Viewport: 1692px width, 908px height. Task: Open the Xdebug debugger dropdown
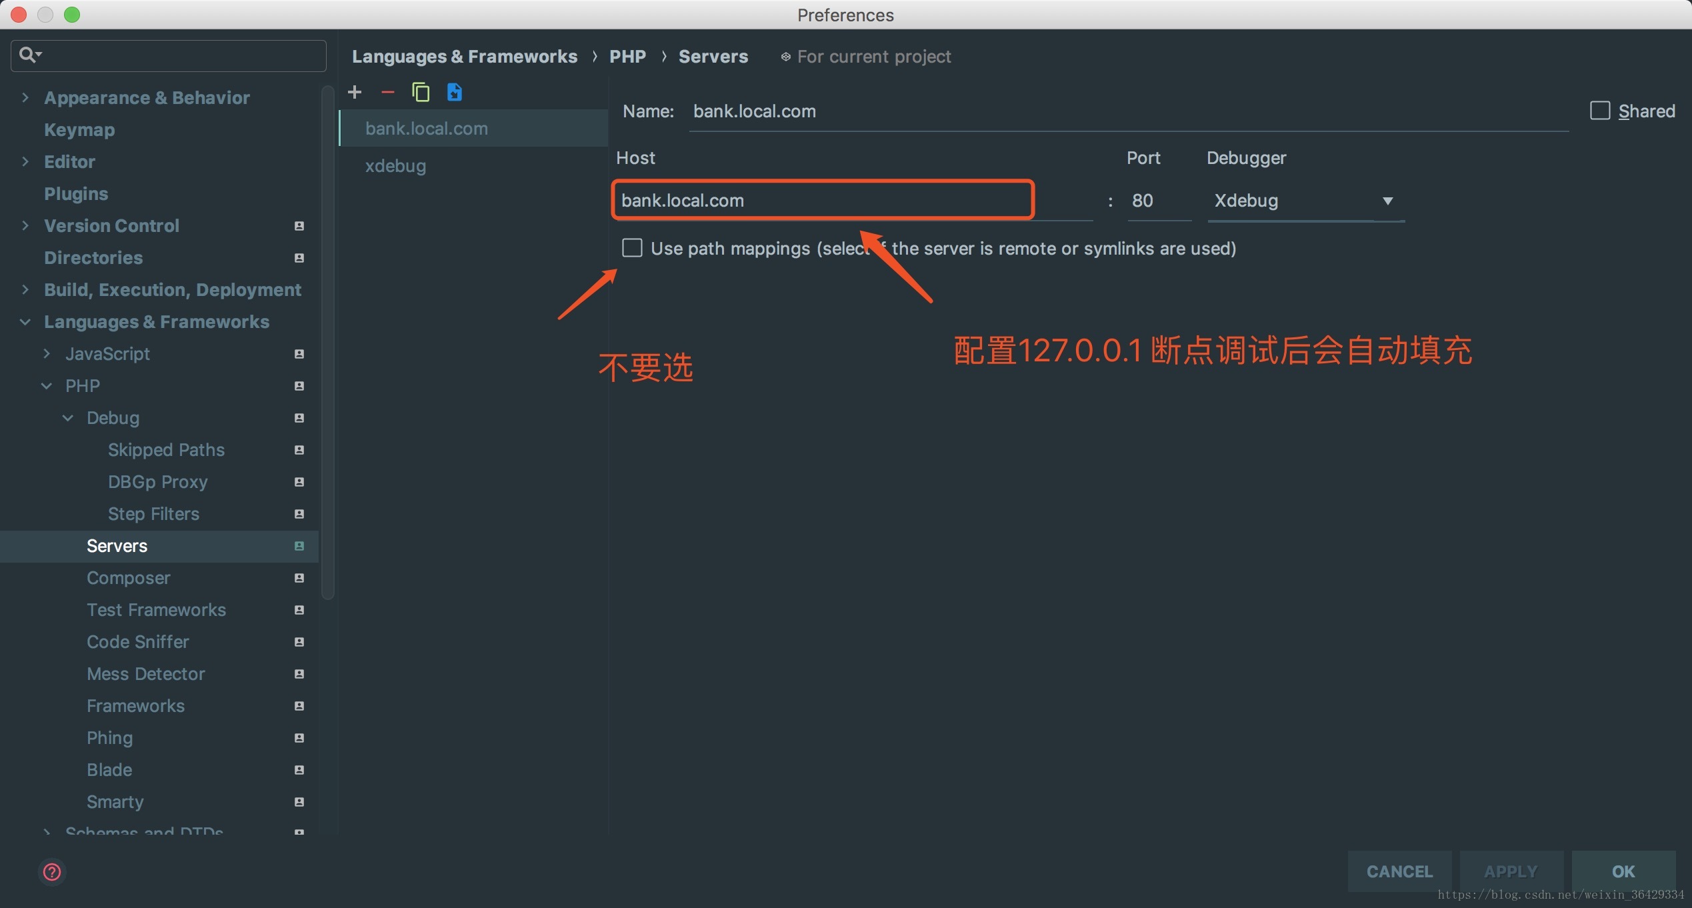point(1304,201)
